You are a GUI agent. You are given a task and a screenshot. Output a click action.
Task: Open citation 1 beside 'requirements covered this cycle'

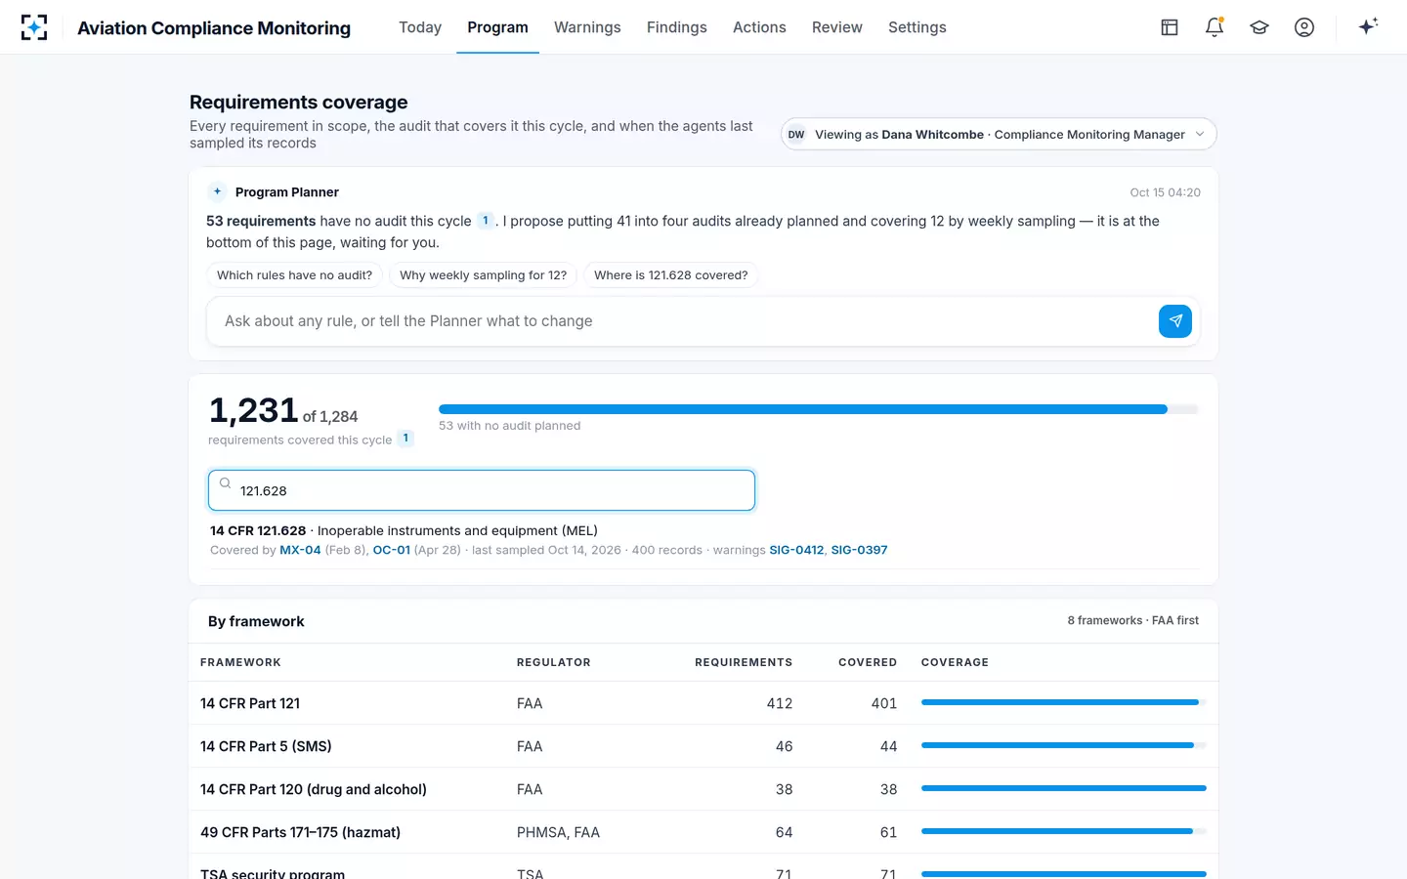(x=405, y=439)
